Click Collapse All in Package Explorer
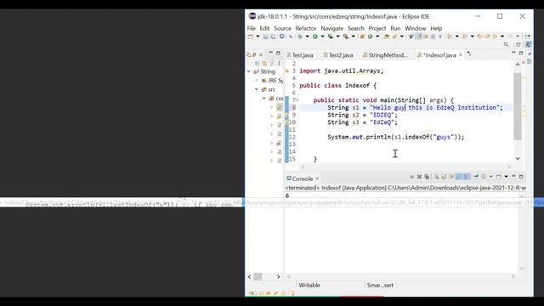This screenshot has width=544, height=306. click(257, 63)
